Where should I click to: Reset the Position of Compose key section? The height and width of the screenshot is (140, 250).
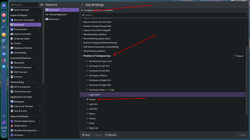click(239, 56)
